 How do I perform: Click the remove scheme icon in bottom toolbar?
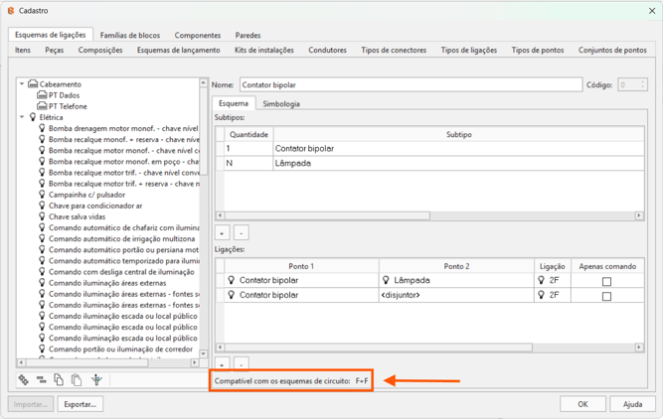[x=41, y=380]
